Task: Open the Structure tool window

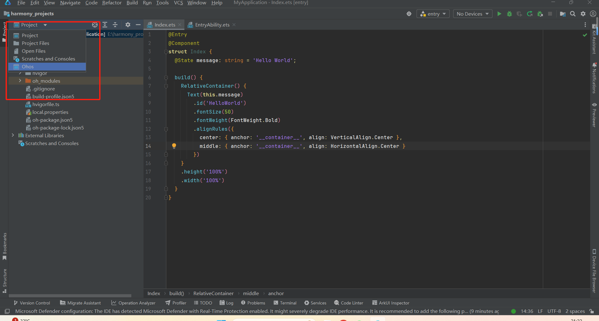Action: 4,281
